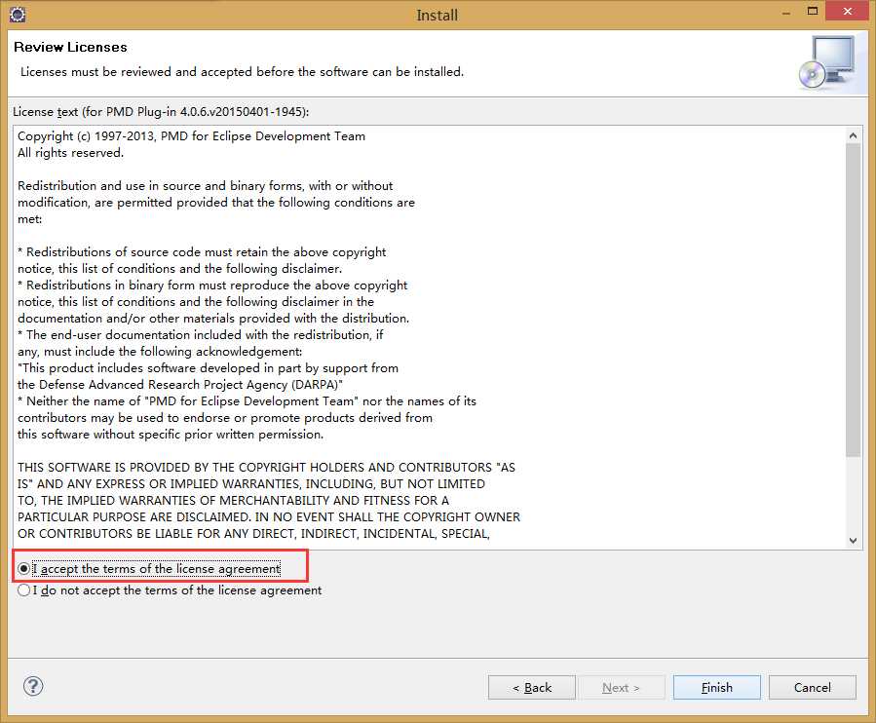Open the help question mark icon
The width and height of the screenshot is (876, 723).
pos(33,686)
